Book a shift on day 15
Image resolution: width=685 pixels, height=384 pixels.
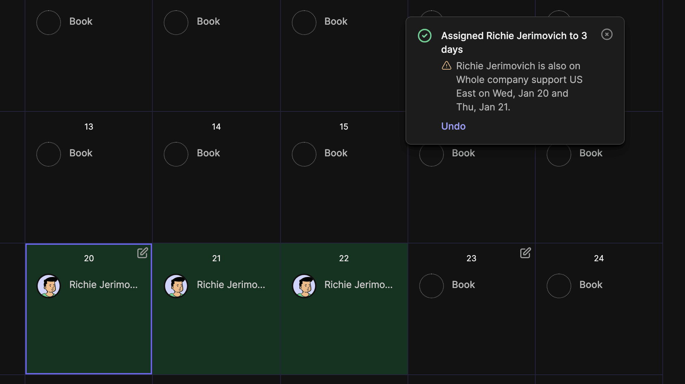click(336, 153)
